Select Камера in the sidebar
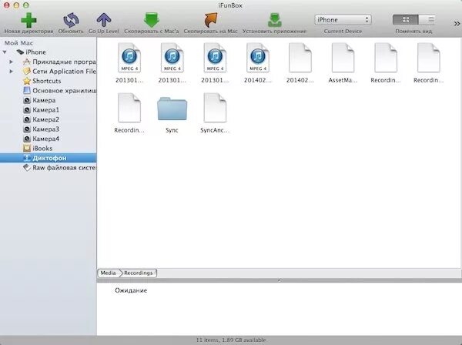Image resolution: width=462 pixels, height=345 pixels. point(39,100)
